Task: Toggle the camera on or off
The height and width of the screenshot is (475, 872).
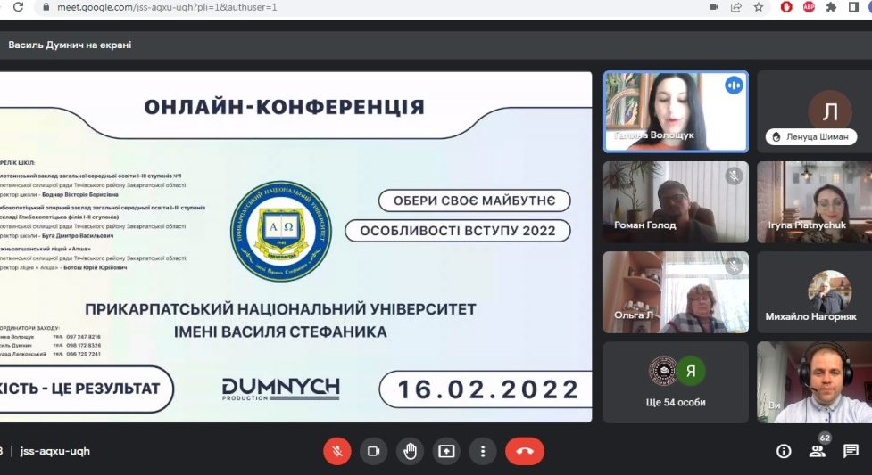Action: (x=373, y=451)
